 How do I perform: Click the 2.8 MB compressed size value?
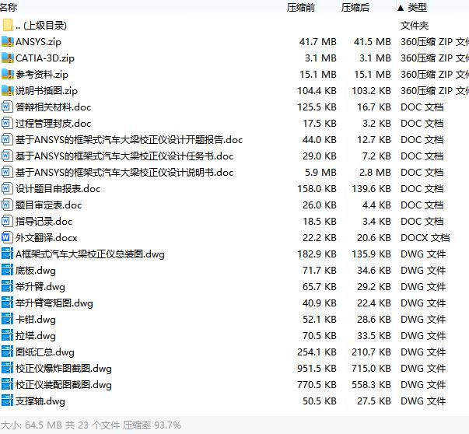pyautogui.click(x=375, y=173)
